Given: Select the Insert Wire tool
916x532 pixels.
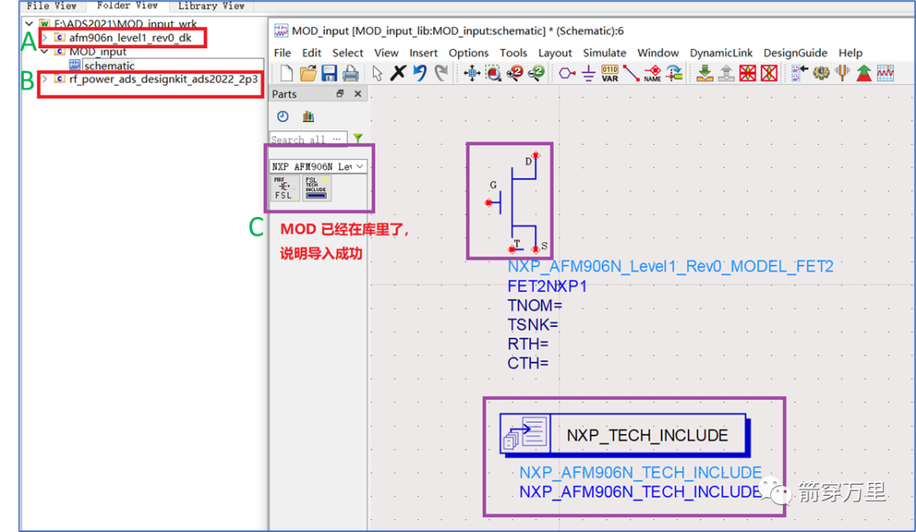Looking at the screenshot, I should point(631,74).
